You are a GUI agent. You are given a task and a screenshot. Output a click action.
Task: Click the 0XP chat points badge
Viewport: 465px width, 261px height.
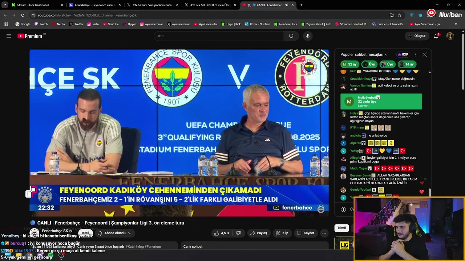click(403, 54)
